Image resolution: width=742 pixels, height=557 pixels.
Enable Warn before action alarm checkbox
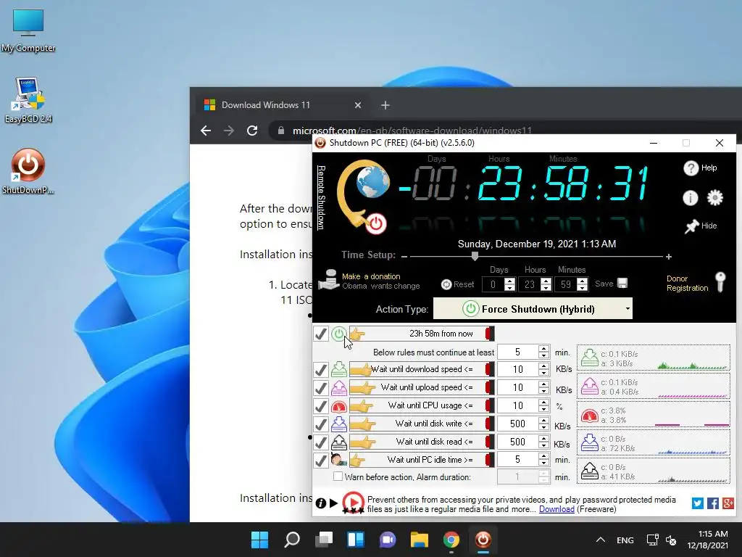[x=338, y=476]
